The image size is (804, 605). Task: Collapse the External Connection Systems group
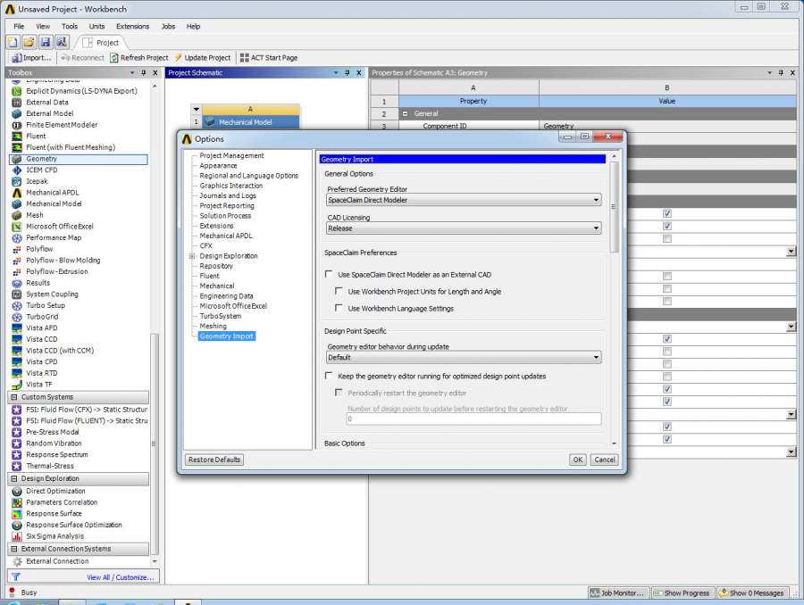[x=14, y=549]
